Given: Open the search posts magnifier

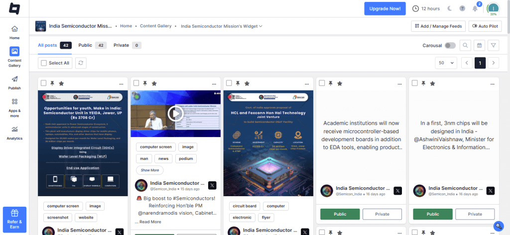Looking at the screenshot, I should (x=465, y=45).
